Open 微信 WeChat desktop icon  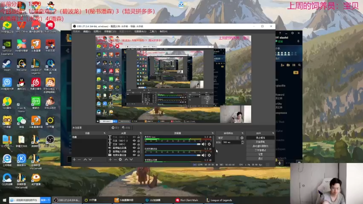click(21, 122)
